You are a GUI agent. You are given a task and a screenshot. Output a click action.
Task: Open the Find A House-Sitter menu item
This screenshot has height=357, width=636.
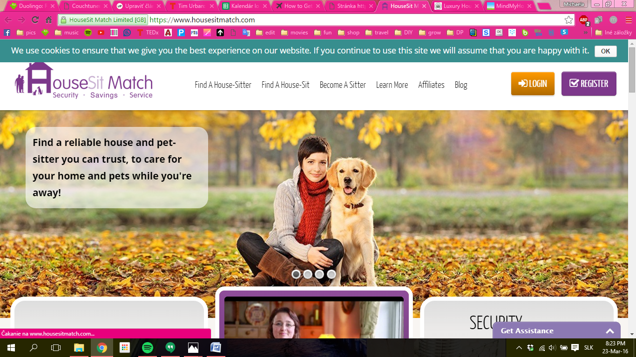pyautogui.click(x=223, y=85)
